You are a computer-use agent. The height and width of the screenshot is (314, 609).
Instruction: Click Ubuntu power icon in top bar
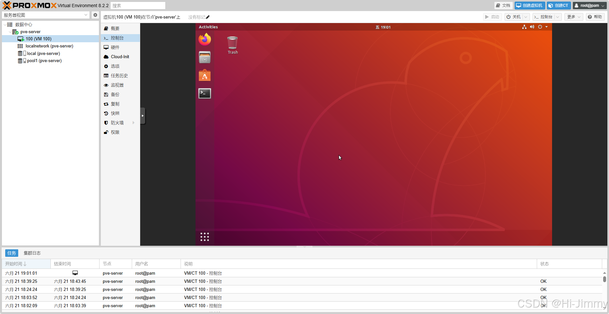[540, 27]
